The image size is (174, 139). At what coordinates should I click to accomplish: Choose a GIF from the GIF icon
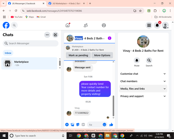point(83,124)
